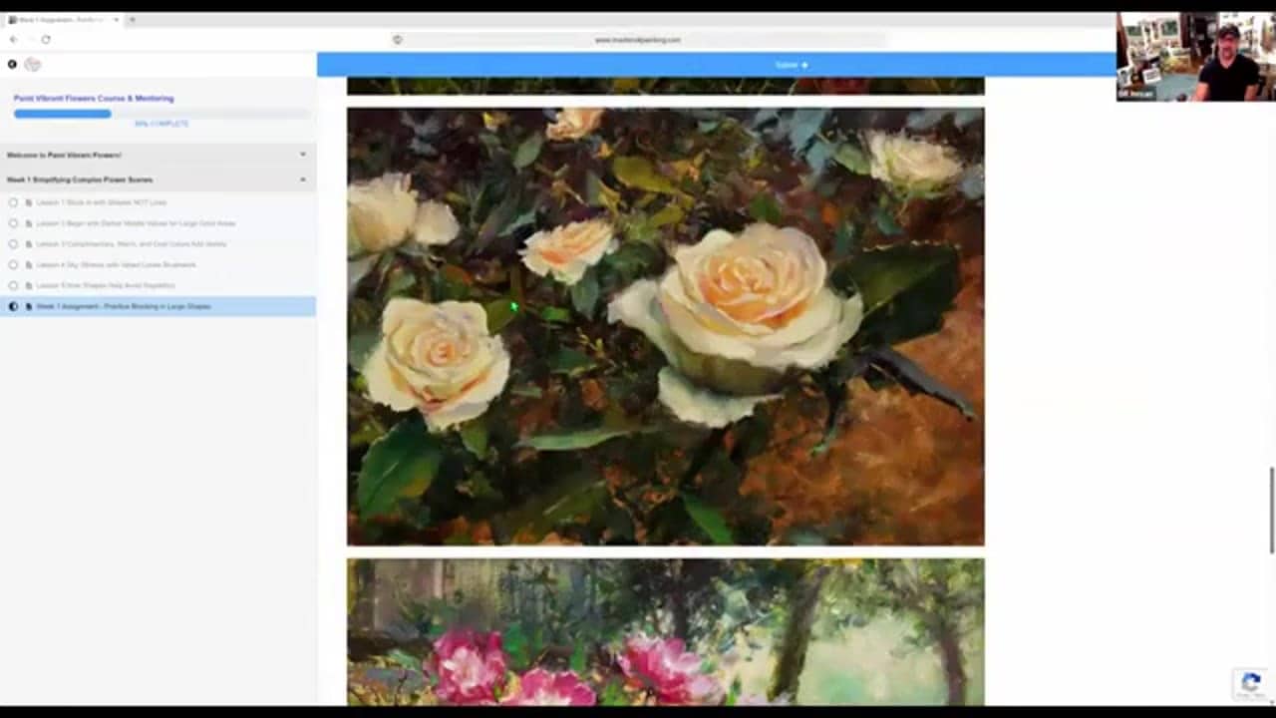Open the tab dropdown arrow on the browser tab
This screenshot has width=1276, height=718.
pos(117,20)
